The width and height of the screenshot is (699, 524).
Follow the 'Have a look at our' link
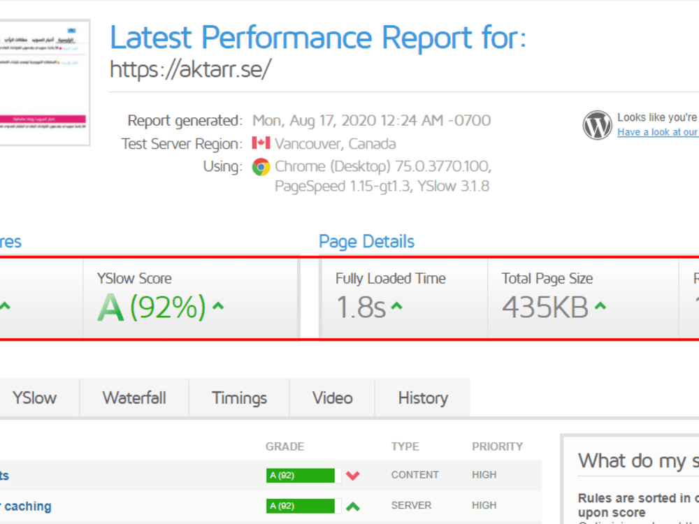pyautogui.click(x=658, y=132)
